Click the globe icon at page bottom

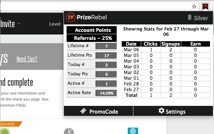coord(133,131)
